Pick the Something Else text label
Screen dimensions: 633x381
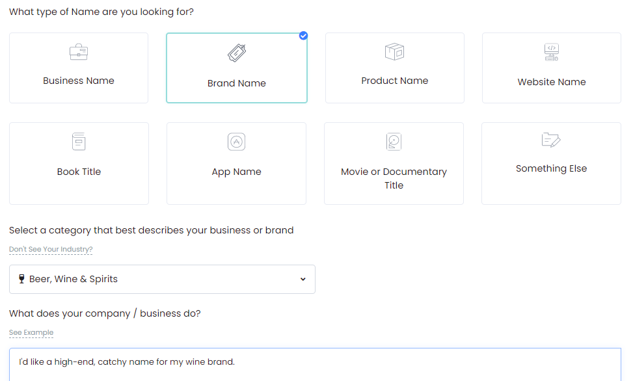[552, 168]
